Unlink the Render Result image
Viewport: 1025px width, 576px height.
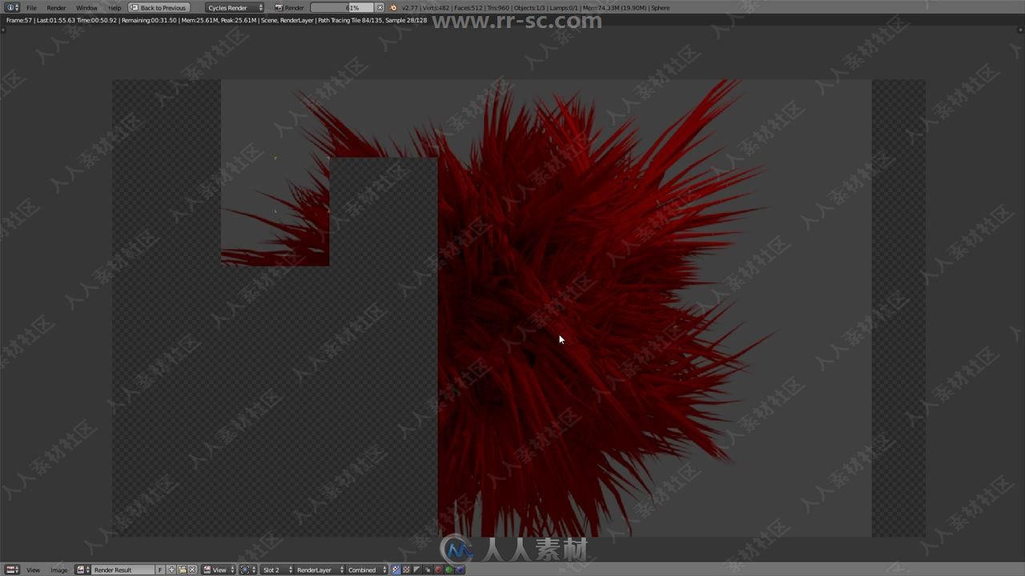(x=192, y=570)
